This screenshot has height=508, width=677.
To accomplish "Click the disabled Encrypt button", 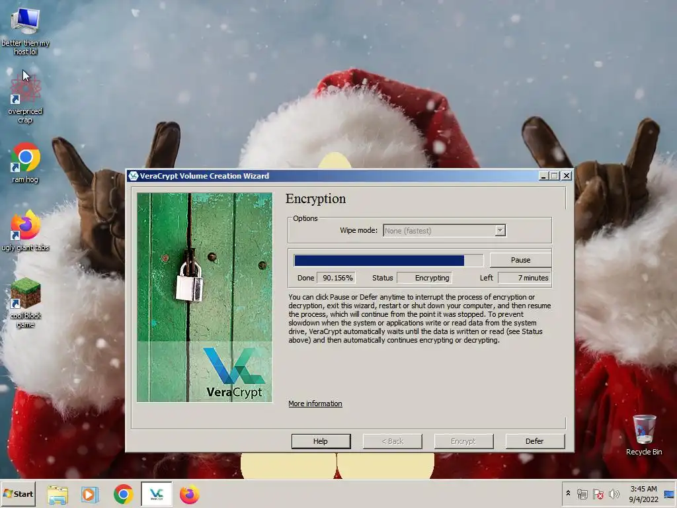I will [x=463, y=441].
